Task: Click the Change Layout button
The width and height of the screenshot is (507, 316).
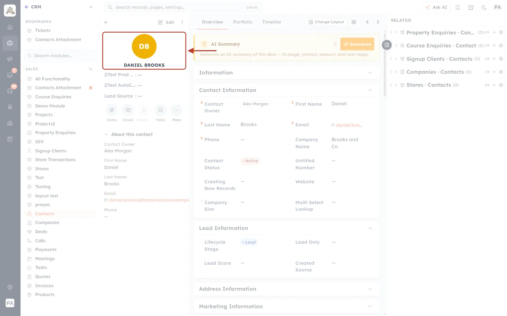Action: coord(326,22)
